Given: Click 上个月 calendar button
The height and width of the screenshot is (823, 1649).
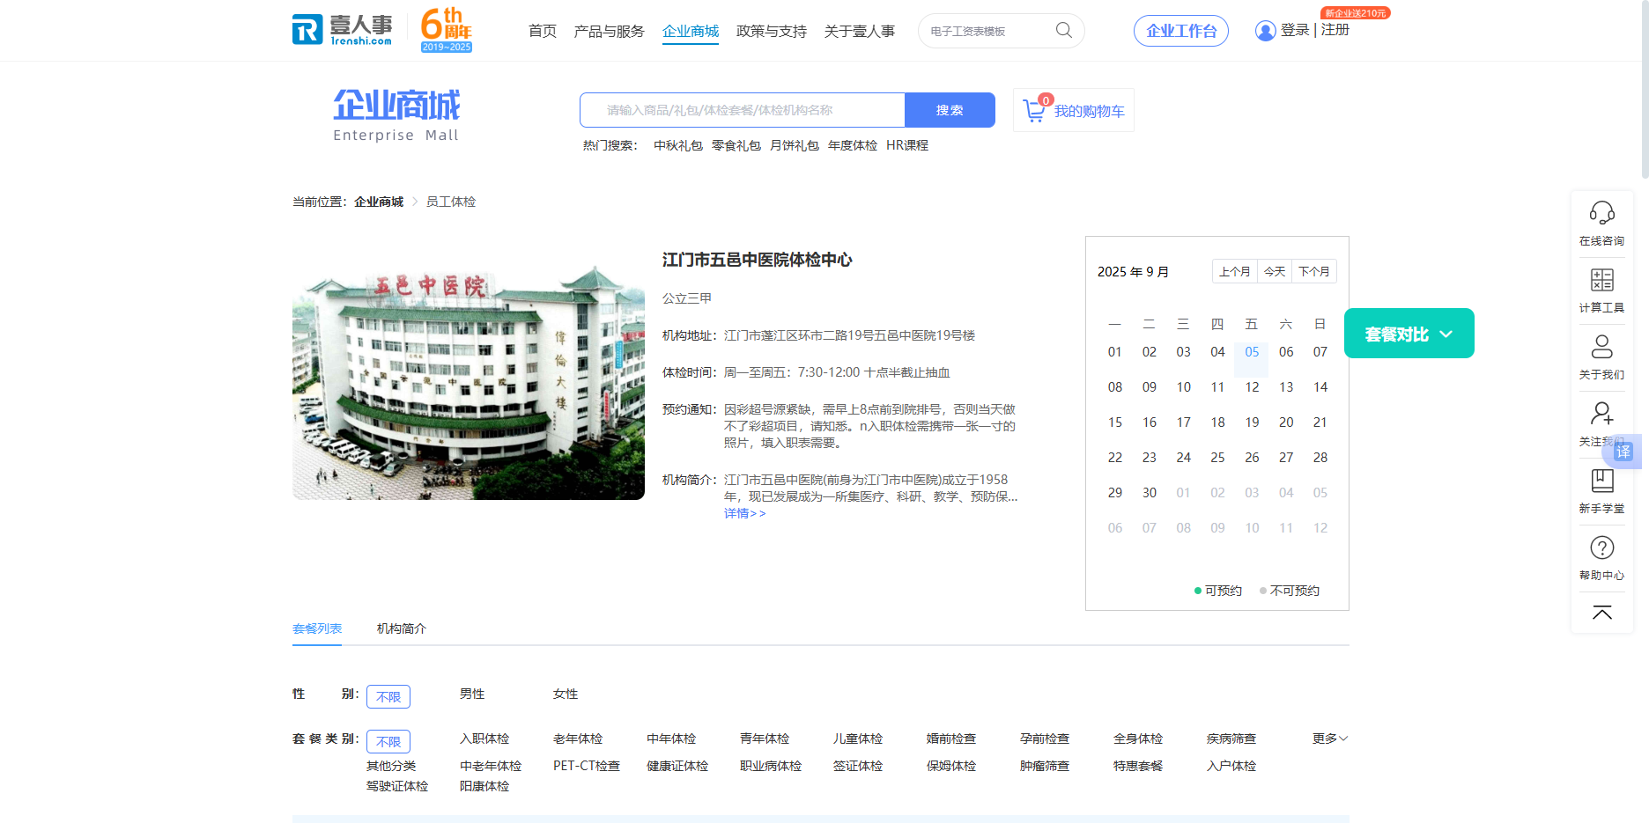Looking at the screenshot, I should coord(1235,271).
